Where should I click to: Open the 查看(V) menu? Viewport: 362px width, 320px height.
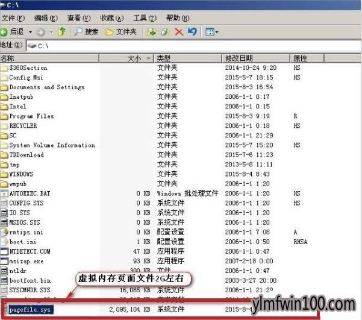click(79, 19)
